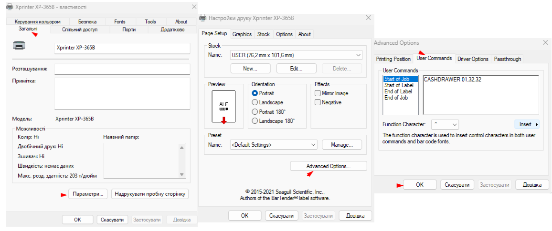Viewport: 552px width, 231px height.
Task: Open the Driver Options tab
Action: click(x=473, y=59)
